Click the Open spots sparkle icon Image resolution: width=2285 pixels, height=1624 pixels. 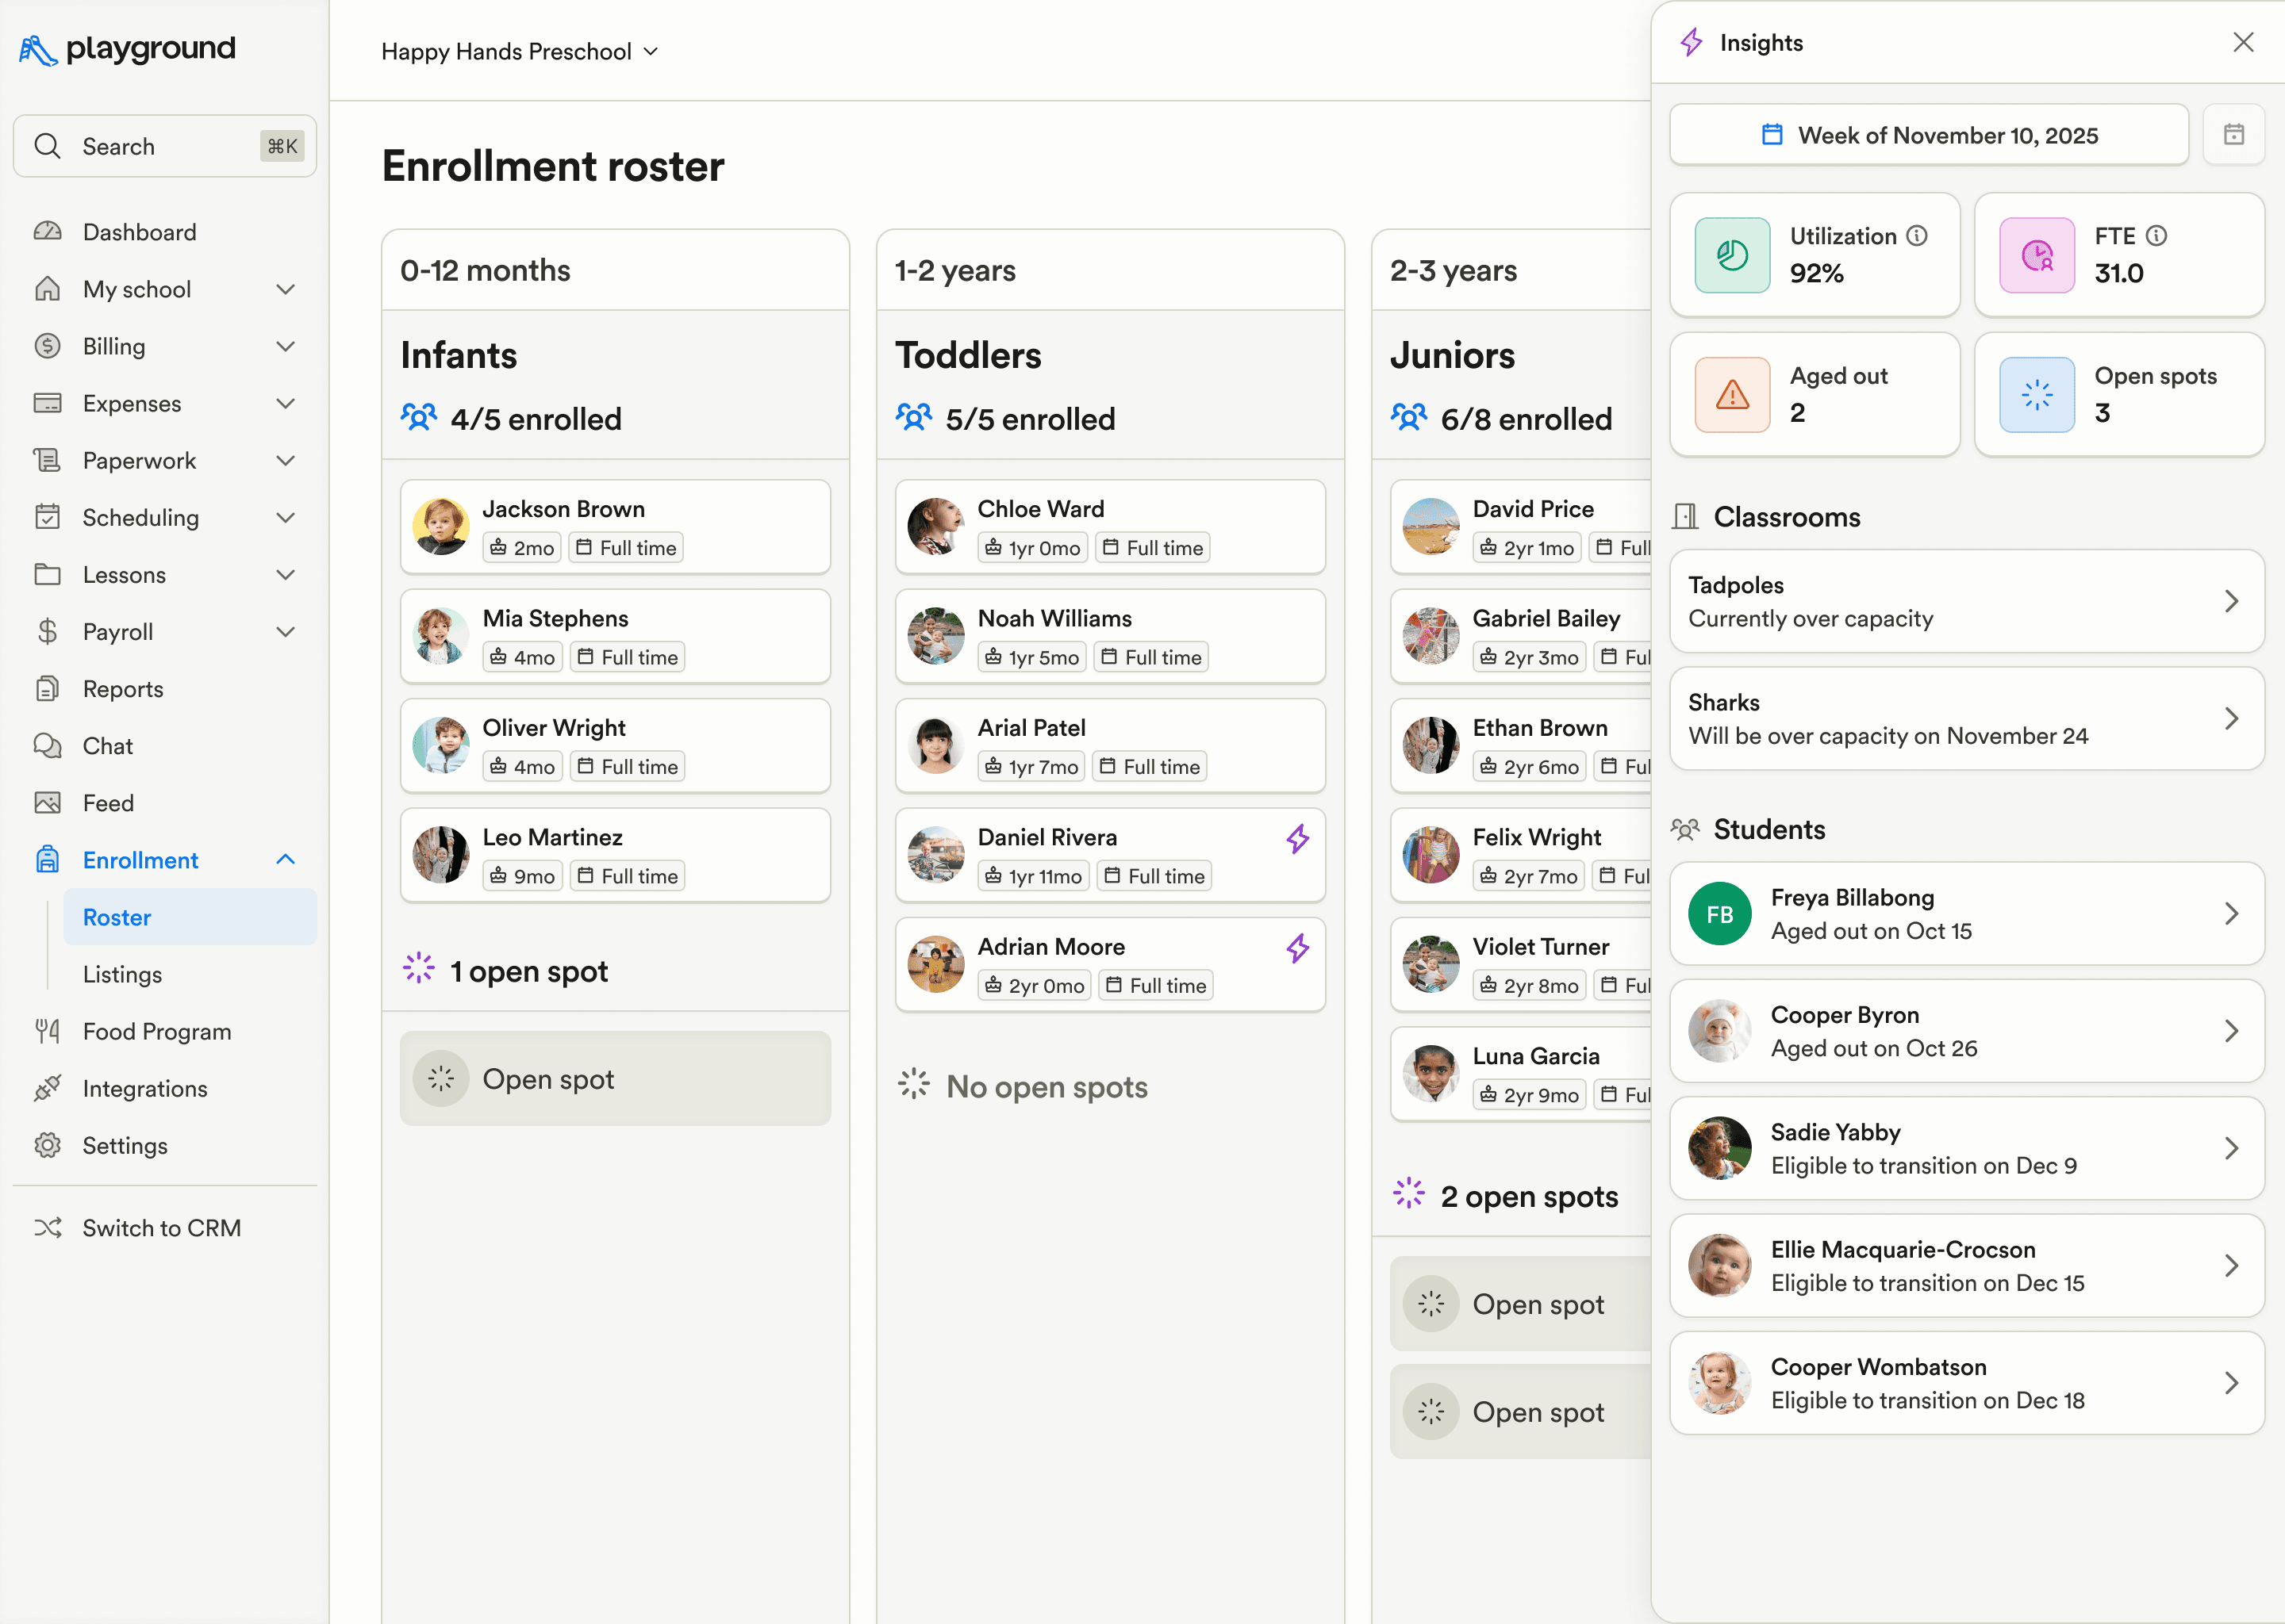[x=2037, y=394]
